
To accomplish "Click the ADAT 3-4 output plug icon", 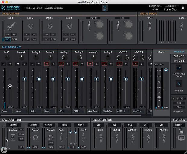I will [x=132, y=138].
